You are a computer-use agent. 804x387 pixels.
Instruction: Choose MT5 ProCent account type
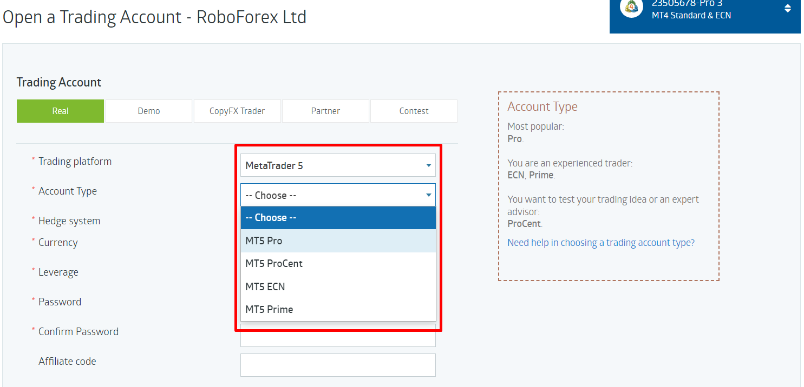[338, 264]
